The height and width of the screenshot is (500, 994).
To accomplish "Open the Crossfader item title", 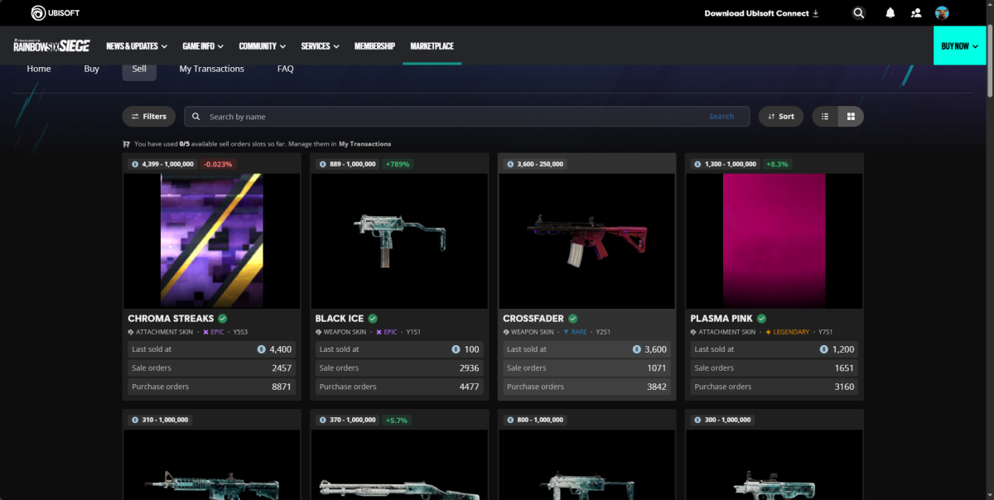I will (x=533, y=319).
